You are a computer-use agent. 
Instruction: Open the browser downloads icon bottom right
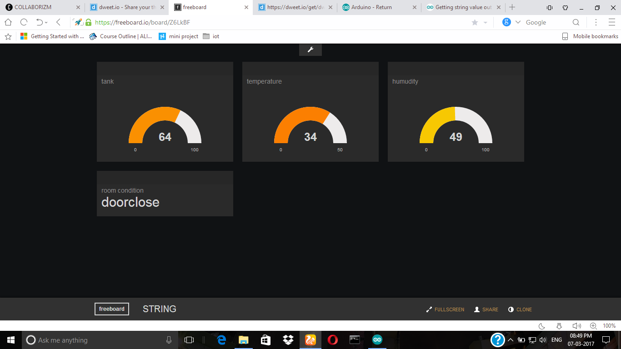558,325
